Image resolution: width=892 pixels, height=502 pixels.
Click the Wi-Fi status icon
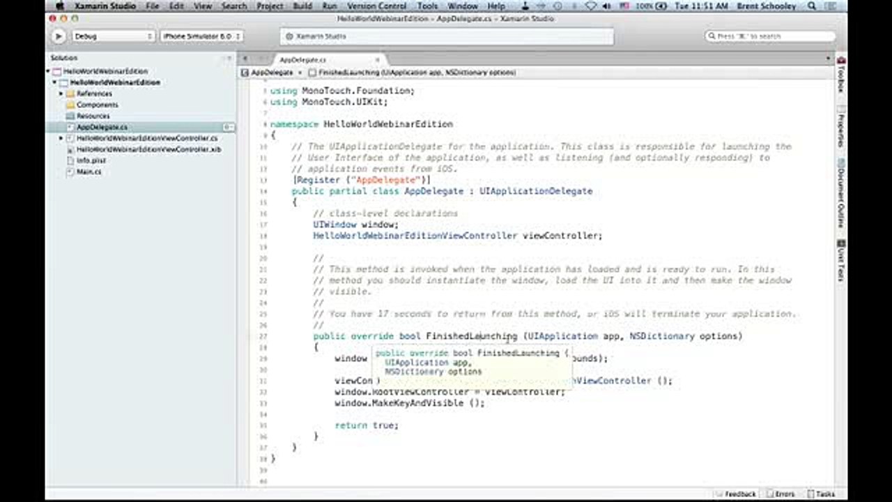tap(591, 6)
